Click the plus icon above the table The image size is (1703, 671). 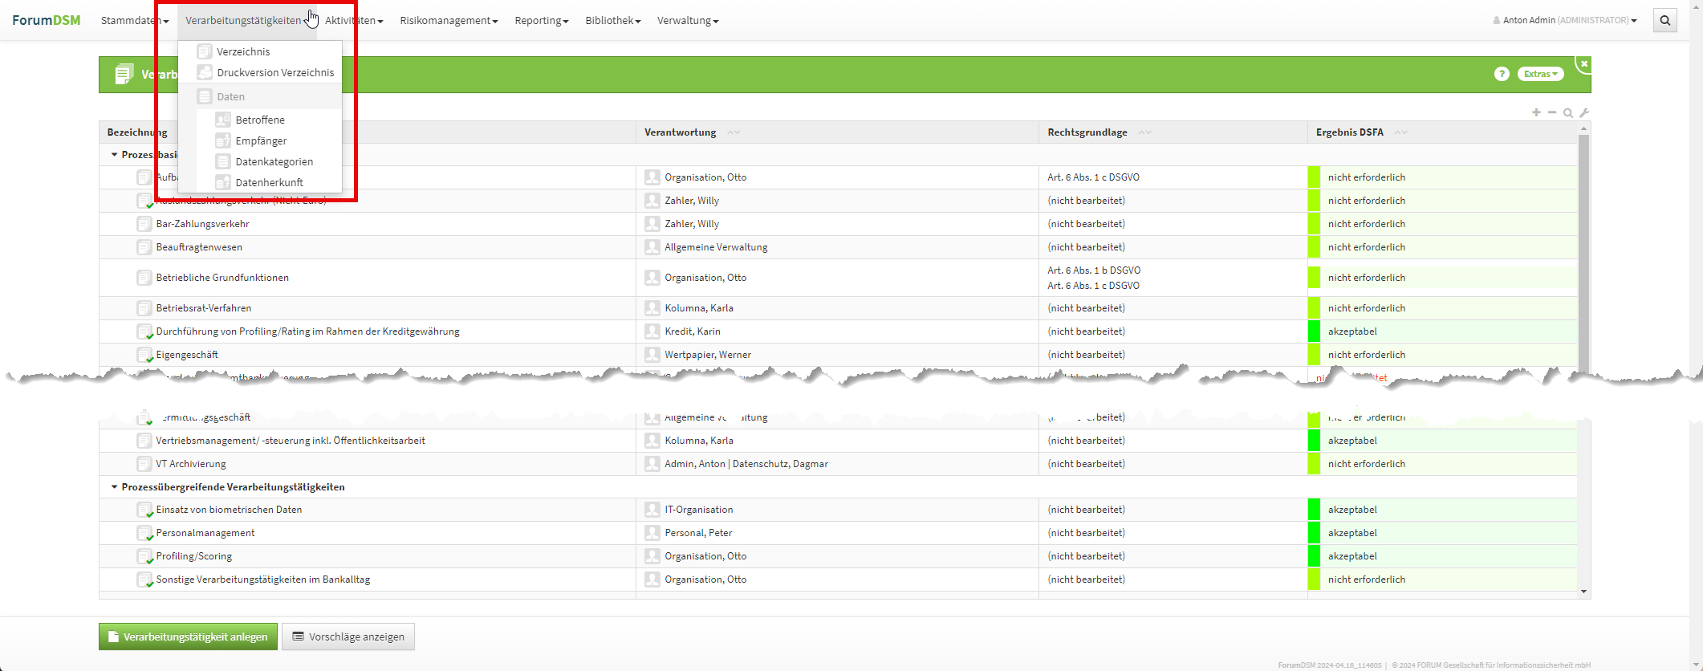coord(1536,113)
